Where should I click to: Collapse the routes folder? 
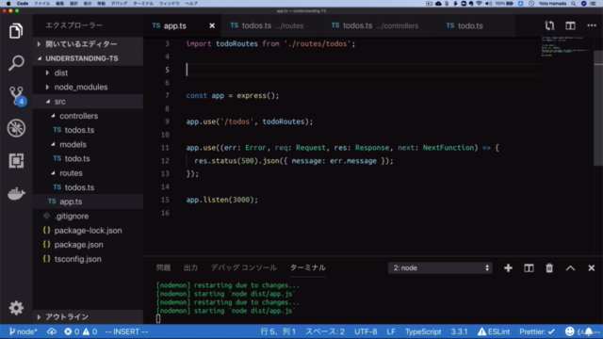[x=88, y=173]
